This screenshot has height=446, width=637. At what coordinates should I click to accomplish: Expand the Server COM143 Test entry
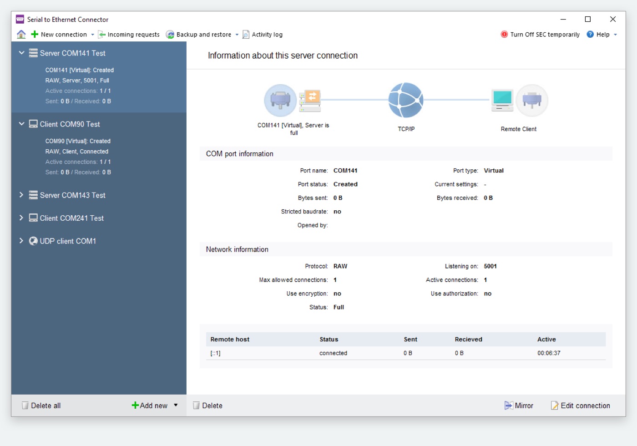pos(21,195)
